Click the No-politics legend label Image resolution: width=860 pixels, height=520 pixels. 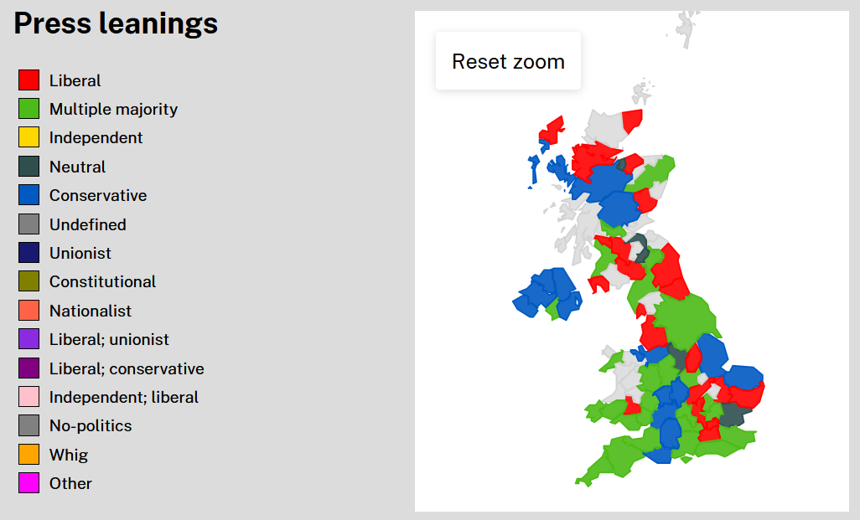tap(91, 425)
